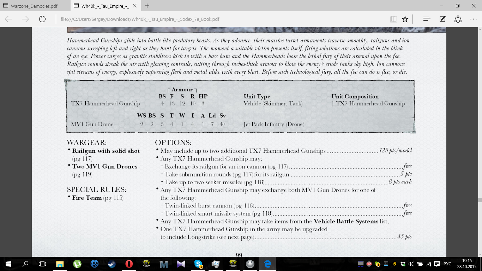Image resolution: width=482 pixels, height=271 pixels.
Task: Close the Wh40k Tau Empire tab
Action: point(135,6)
